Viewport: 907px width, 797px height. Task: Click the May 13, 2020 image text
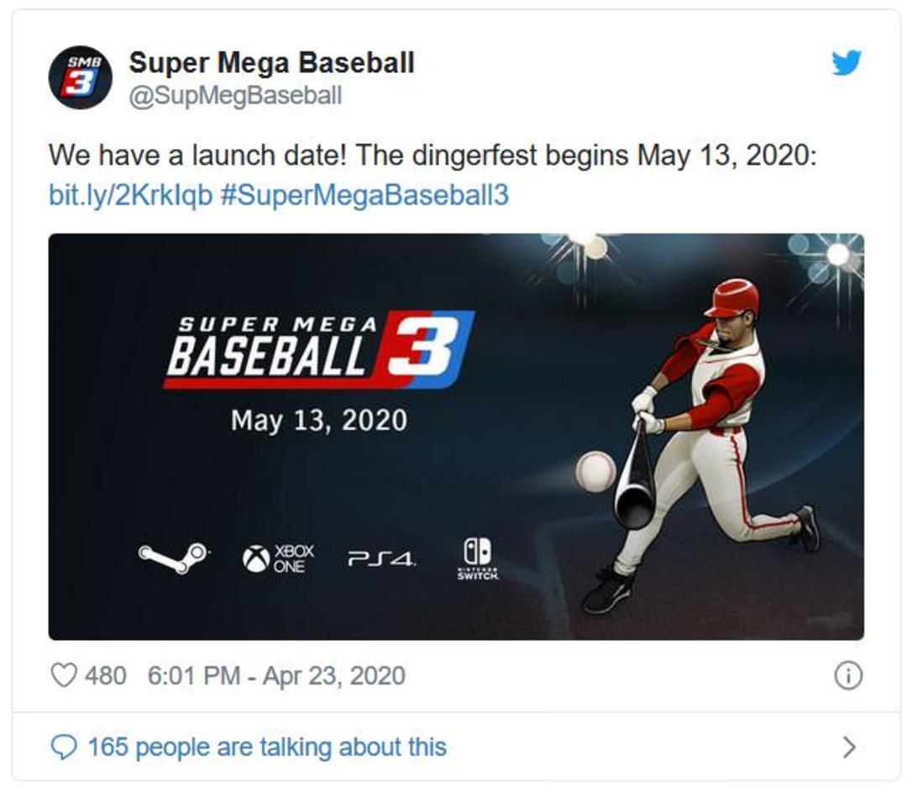[319, 421]
